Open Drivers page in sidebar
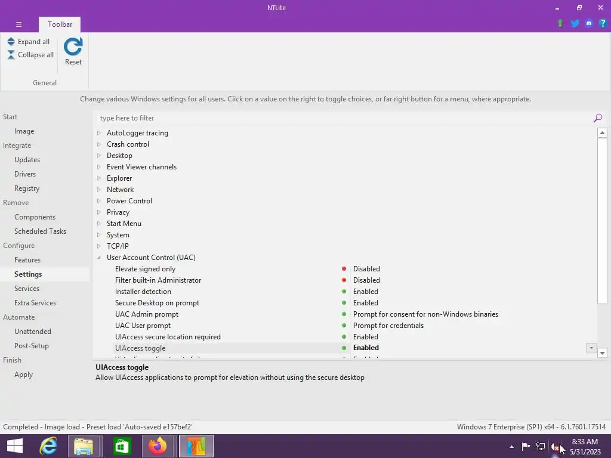 25,174
